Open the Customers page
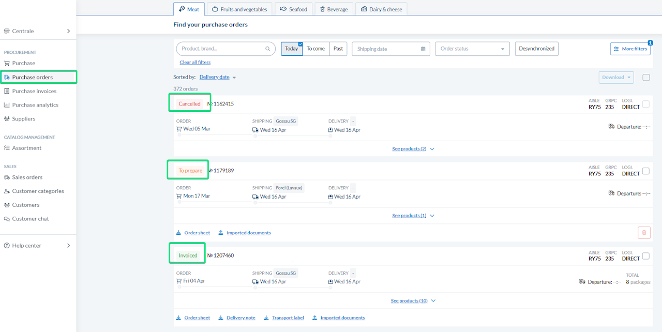Viewport: 662px width, 332px height. [x=26, y=205]
